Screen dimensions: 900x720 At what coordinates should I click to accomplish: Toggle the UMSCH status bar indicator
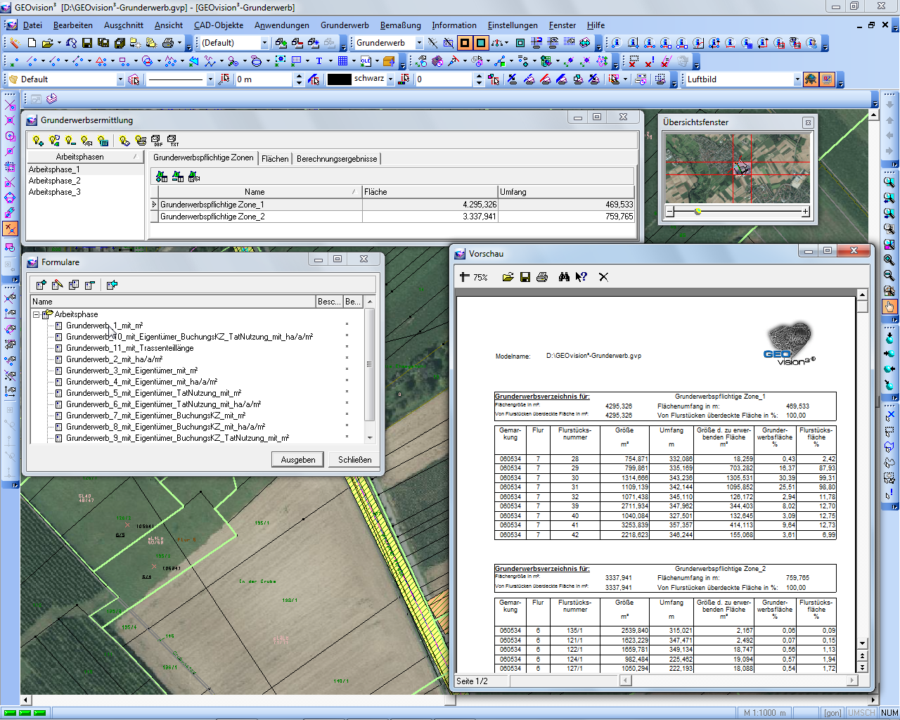coord(861,712)
